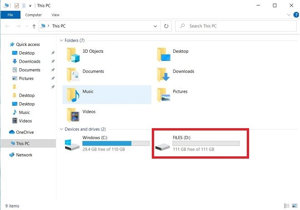Click the new folder quick access icon
Screen dimensions: 300x210
[x=24, y=5]
